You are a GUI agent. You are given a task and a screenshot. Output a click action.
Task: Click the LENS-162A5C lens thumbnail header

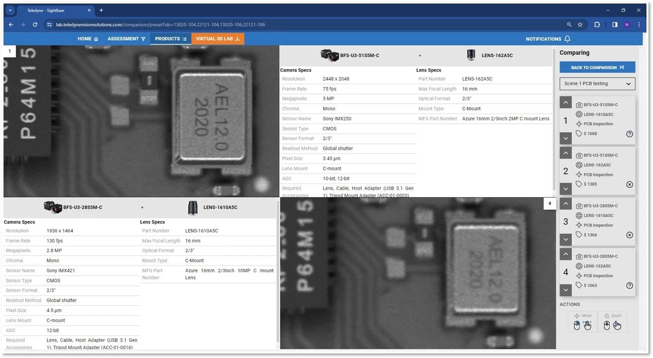pos(471,55)
